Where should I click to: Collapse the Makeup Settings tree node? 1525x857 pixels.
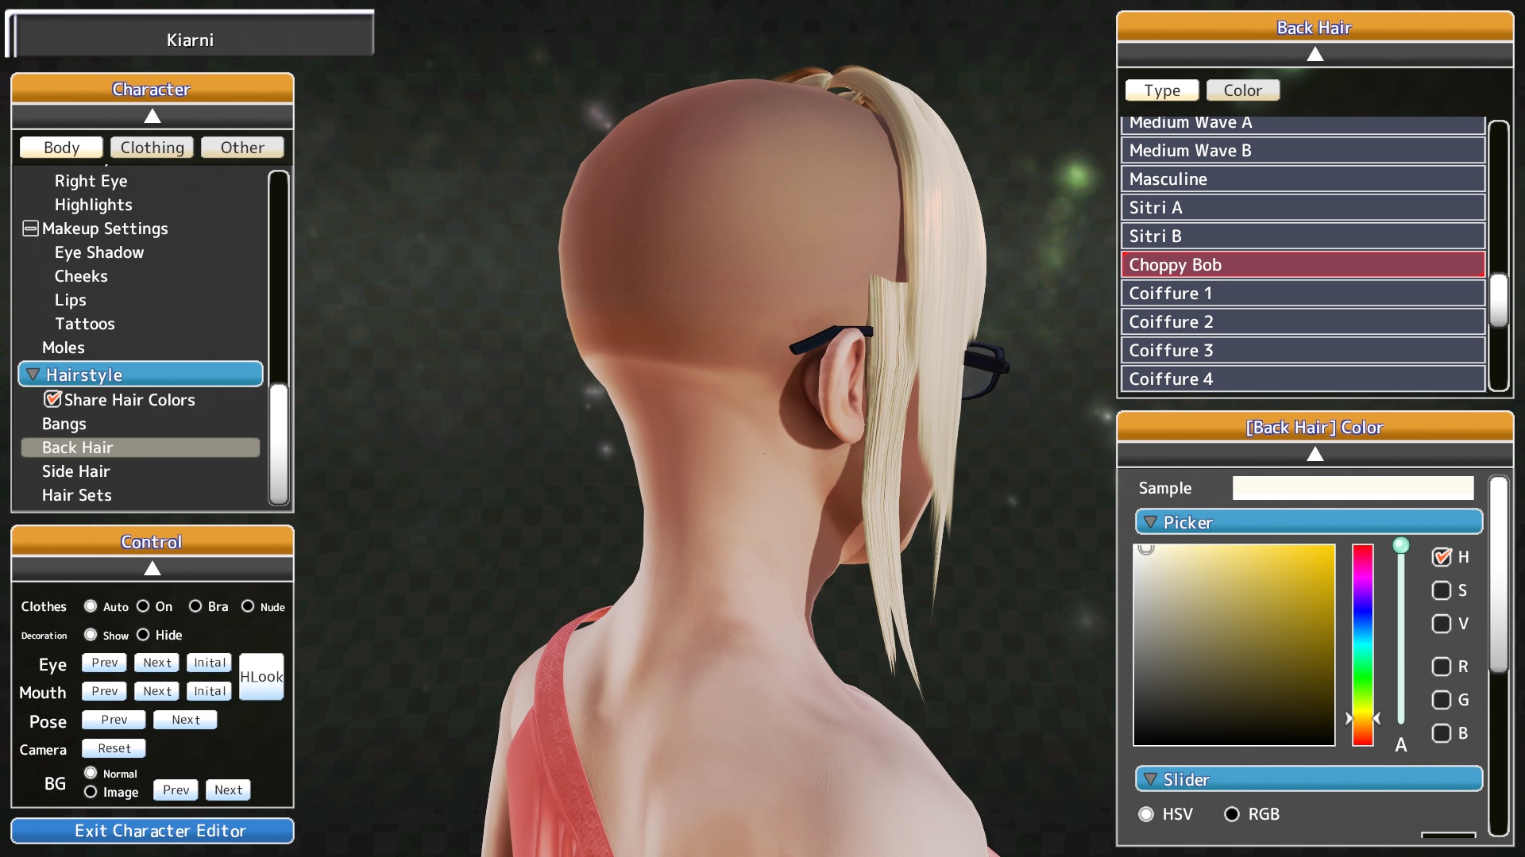click(30, 229)
